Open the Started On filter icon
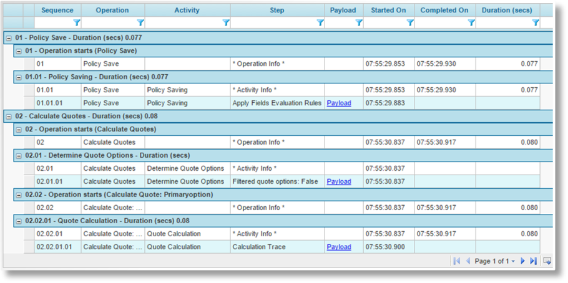The image size is (568, 283). click(x=410, y=22)
